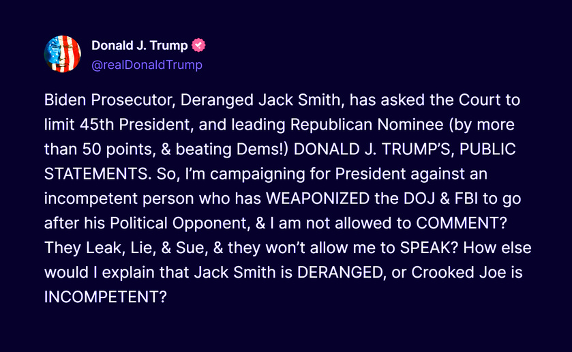Click the words "Political Opponent"
Screen dimensions: 572x352
click(179, 223)
